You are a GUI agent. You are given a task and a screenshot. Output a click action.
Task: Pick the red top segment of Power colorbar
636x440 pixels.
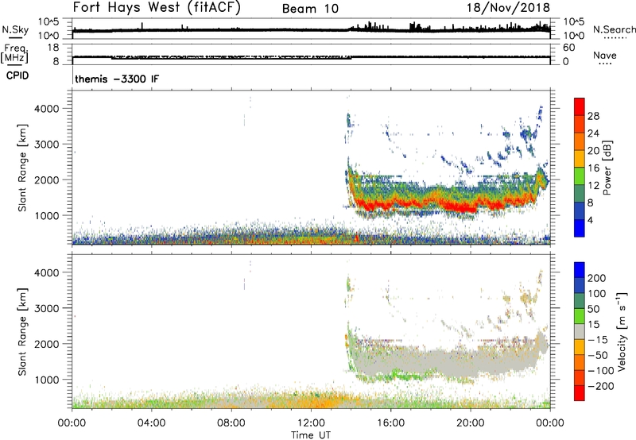tap(580, 106)
